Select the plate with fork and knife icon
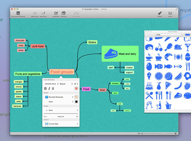191x141 pixels. 178,57
